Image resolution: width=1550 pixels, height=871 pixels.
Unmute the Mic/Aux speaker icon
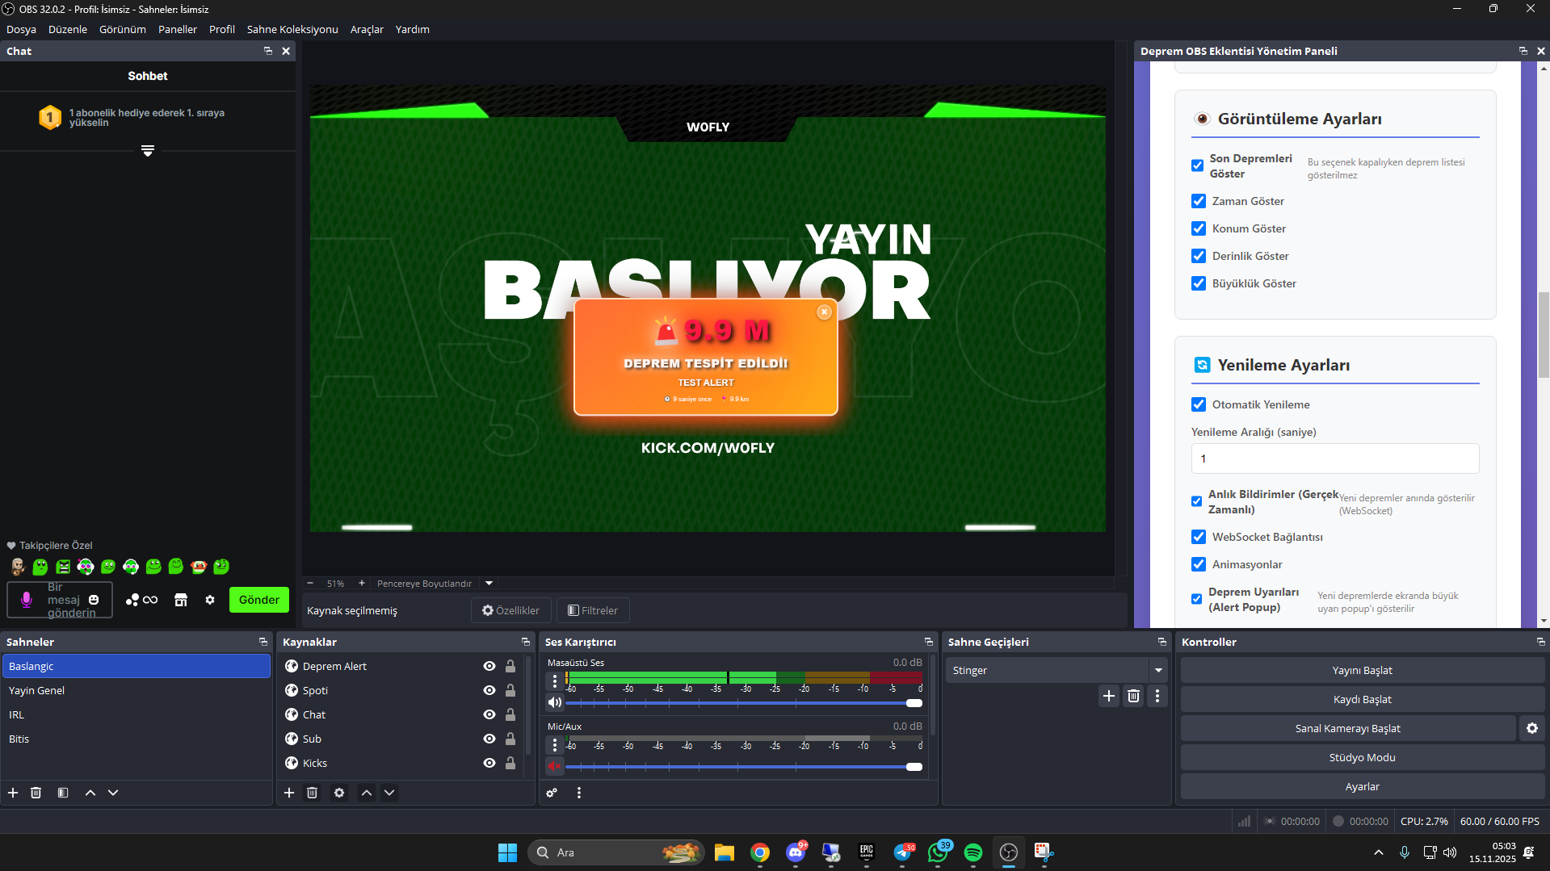coord(554,766)
